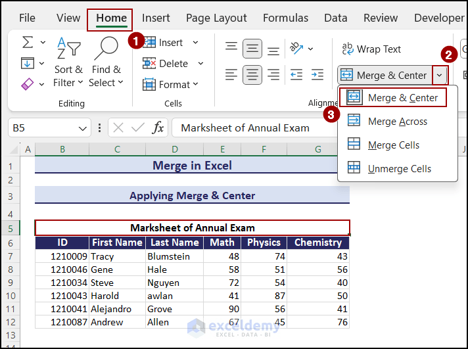The height and width of the screenshot is (349, 468).
Task: Open the Review tab
Action: 381,18
